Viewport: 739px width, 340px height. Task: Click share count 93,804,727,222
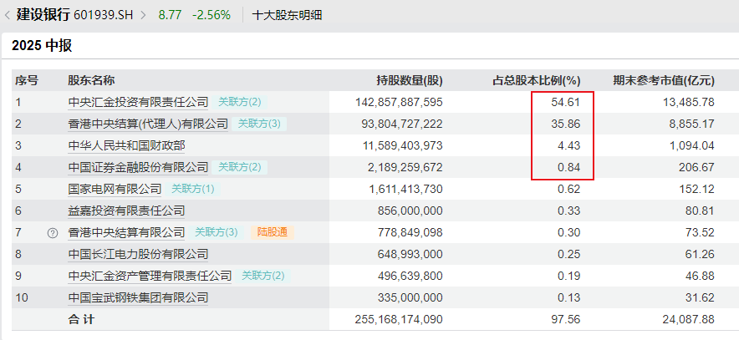402,124
